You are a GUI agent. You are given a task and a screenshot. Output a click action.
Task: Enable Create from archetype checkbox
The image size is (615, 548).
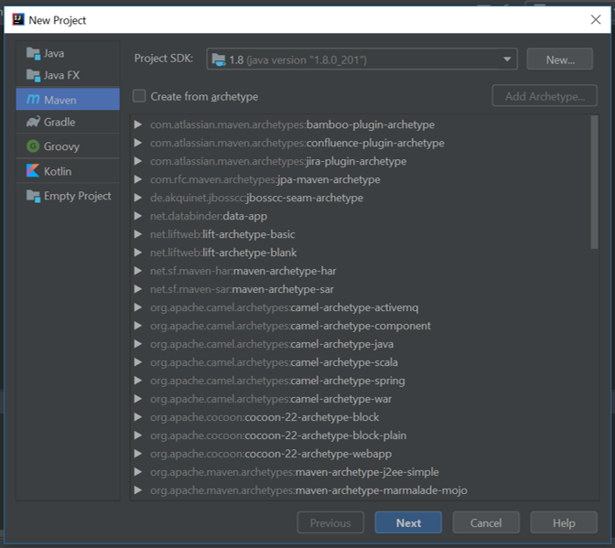pyautogui.click(x=139, y=96)
